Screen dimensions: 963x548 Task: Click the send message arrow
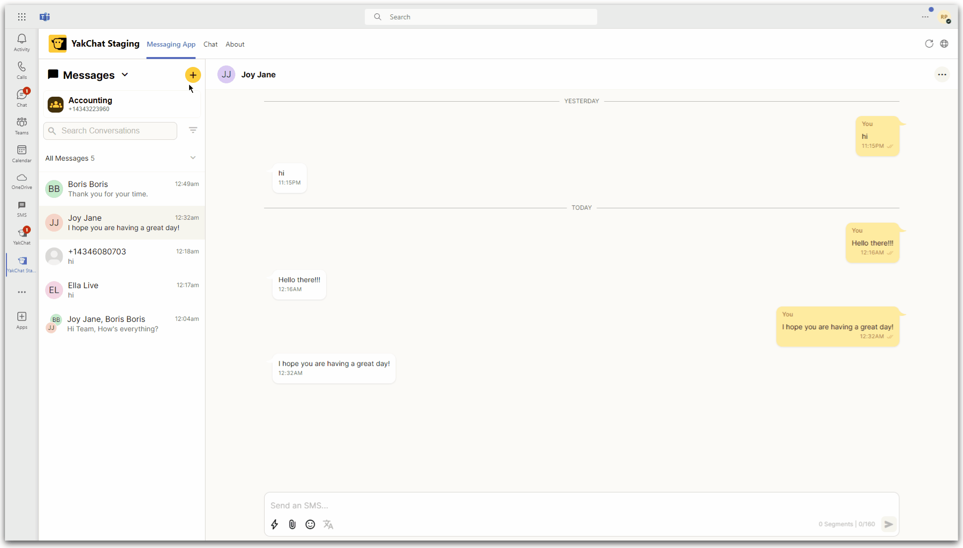(x=889, y=524)
